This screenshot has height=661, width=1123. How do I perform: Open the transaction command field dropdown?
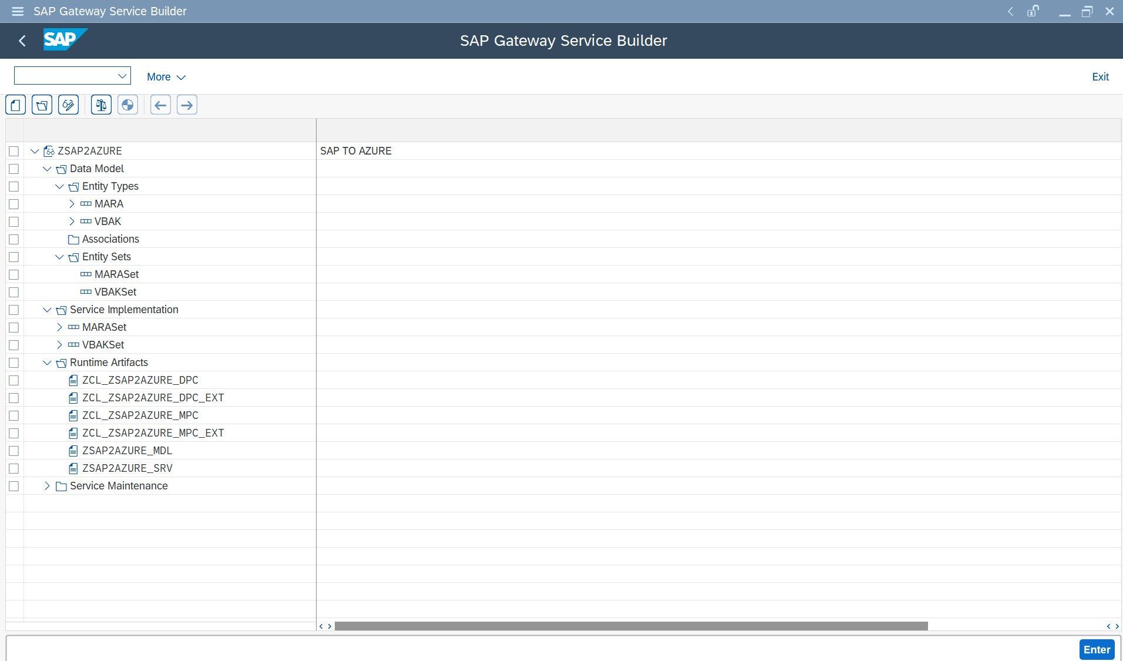tap(122, 76)
